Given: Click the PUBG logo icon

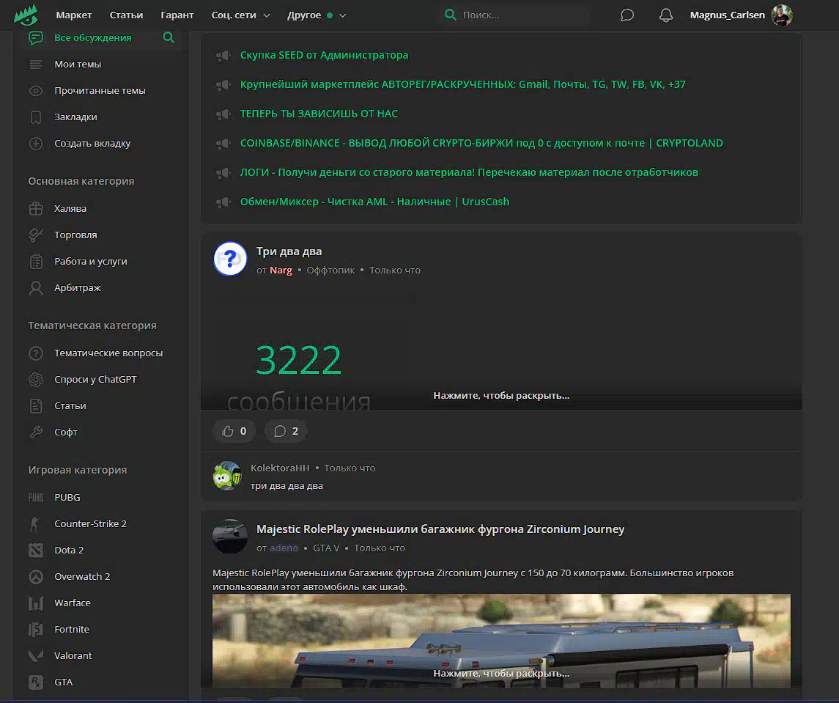Looking at the screenshot, I should tap(36, 498).
